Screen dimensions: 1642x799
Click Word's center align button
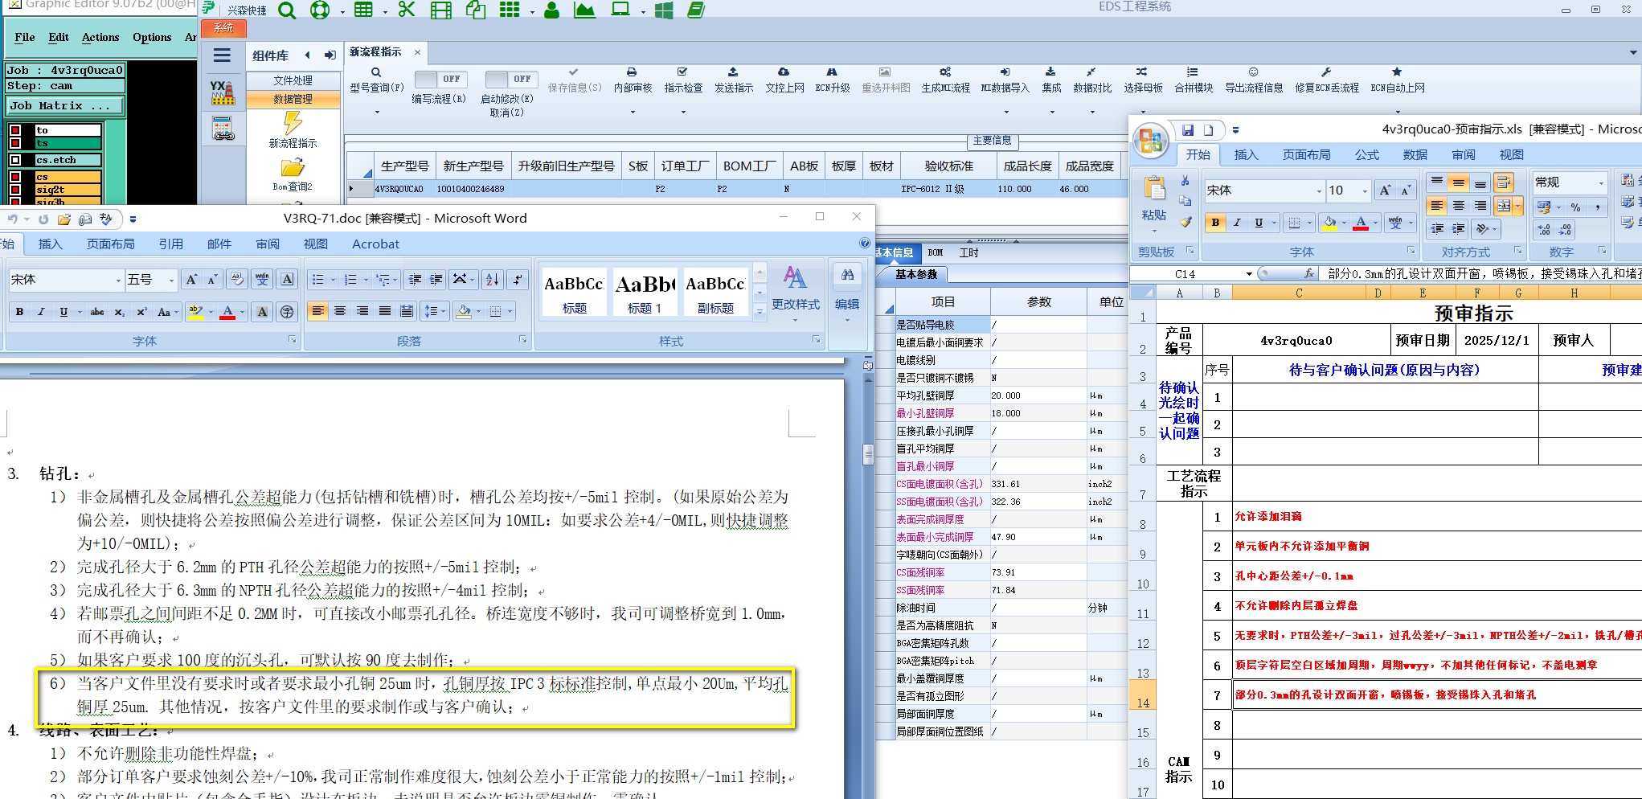(340, 311)
